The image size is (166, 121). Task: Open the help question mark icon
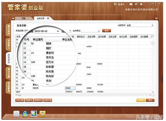(141, 4)
